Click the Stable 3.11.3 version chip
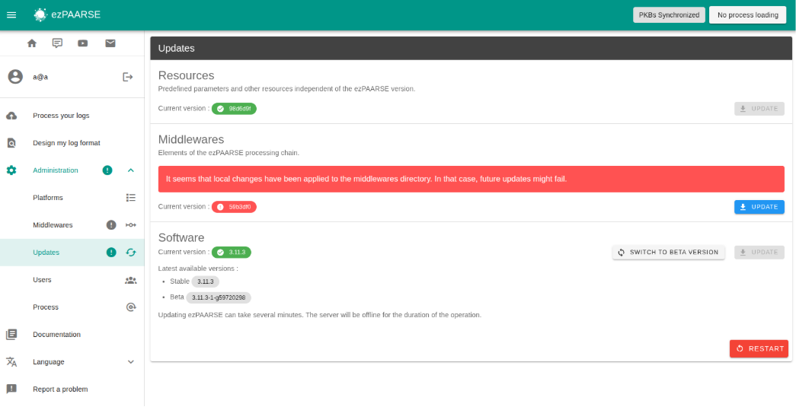The width and height of the screenshot is (796, 407). click(x=205, y=281)
